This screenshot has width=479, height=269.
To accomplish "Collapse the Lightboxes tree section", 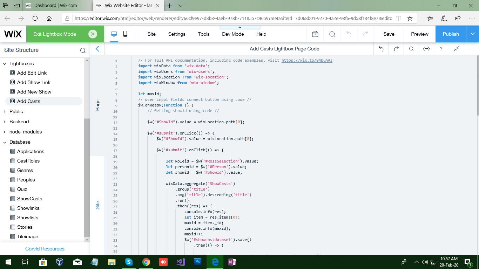I will pos(5,64).
